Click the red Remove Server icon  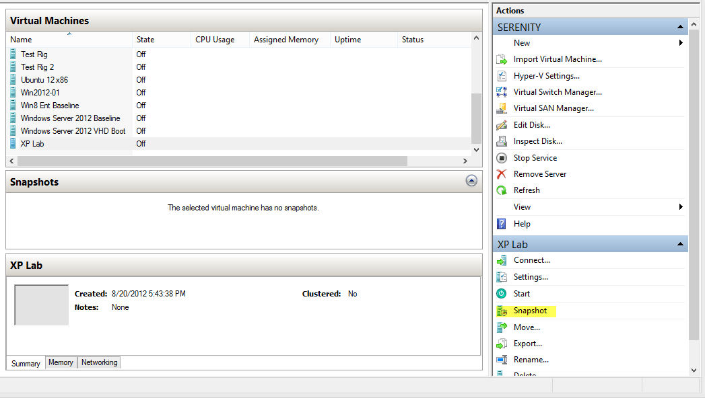[502, 174]
